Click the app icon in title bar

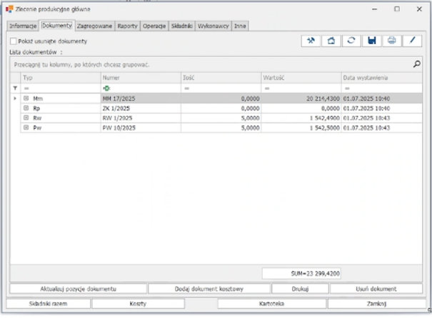pos(9,9)
